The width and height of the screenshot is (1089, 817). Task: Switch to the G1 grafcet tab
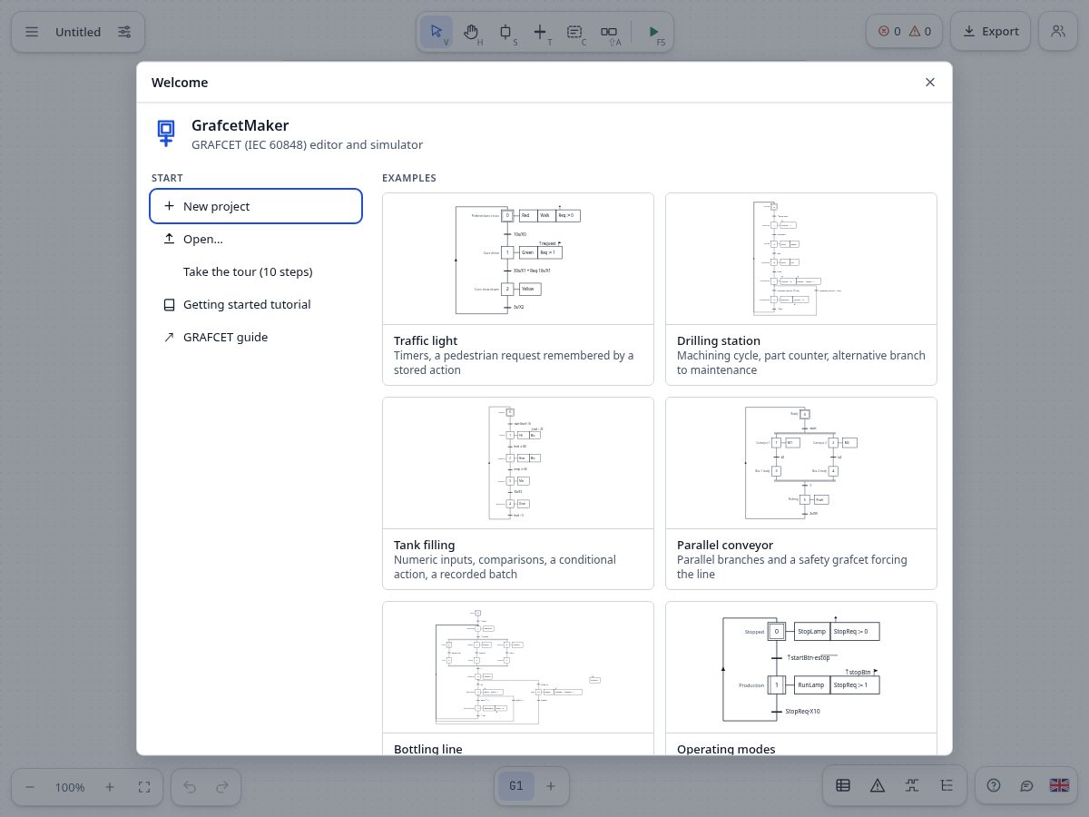coord(516,786)
